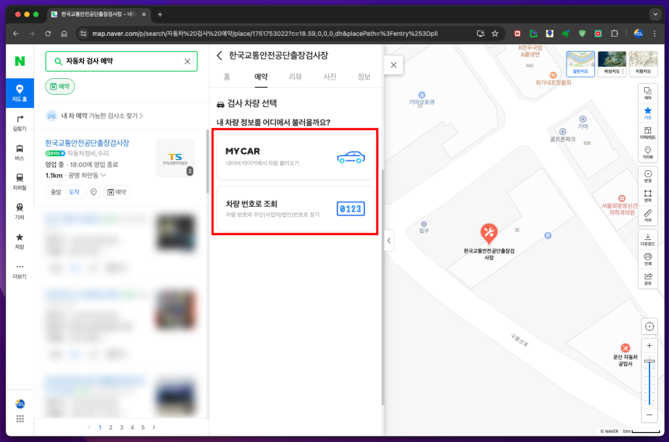Activate 거리뷰 street view tool
Viewport: 669px width, 442px height.
coord(648,153)
